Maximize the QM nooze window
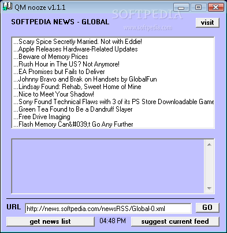Viewport: 227px width, 233px height. click(198, 8)
